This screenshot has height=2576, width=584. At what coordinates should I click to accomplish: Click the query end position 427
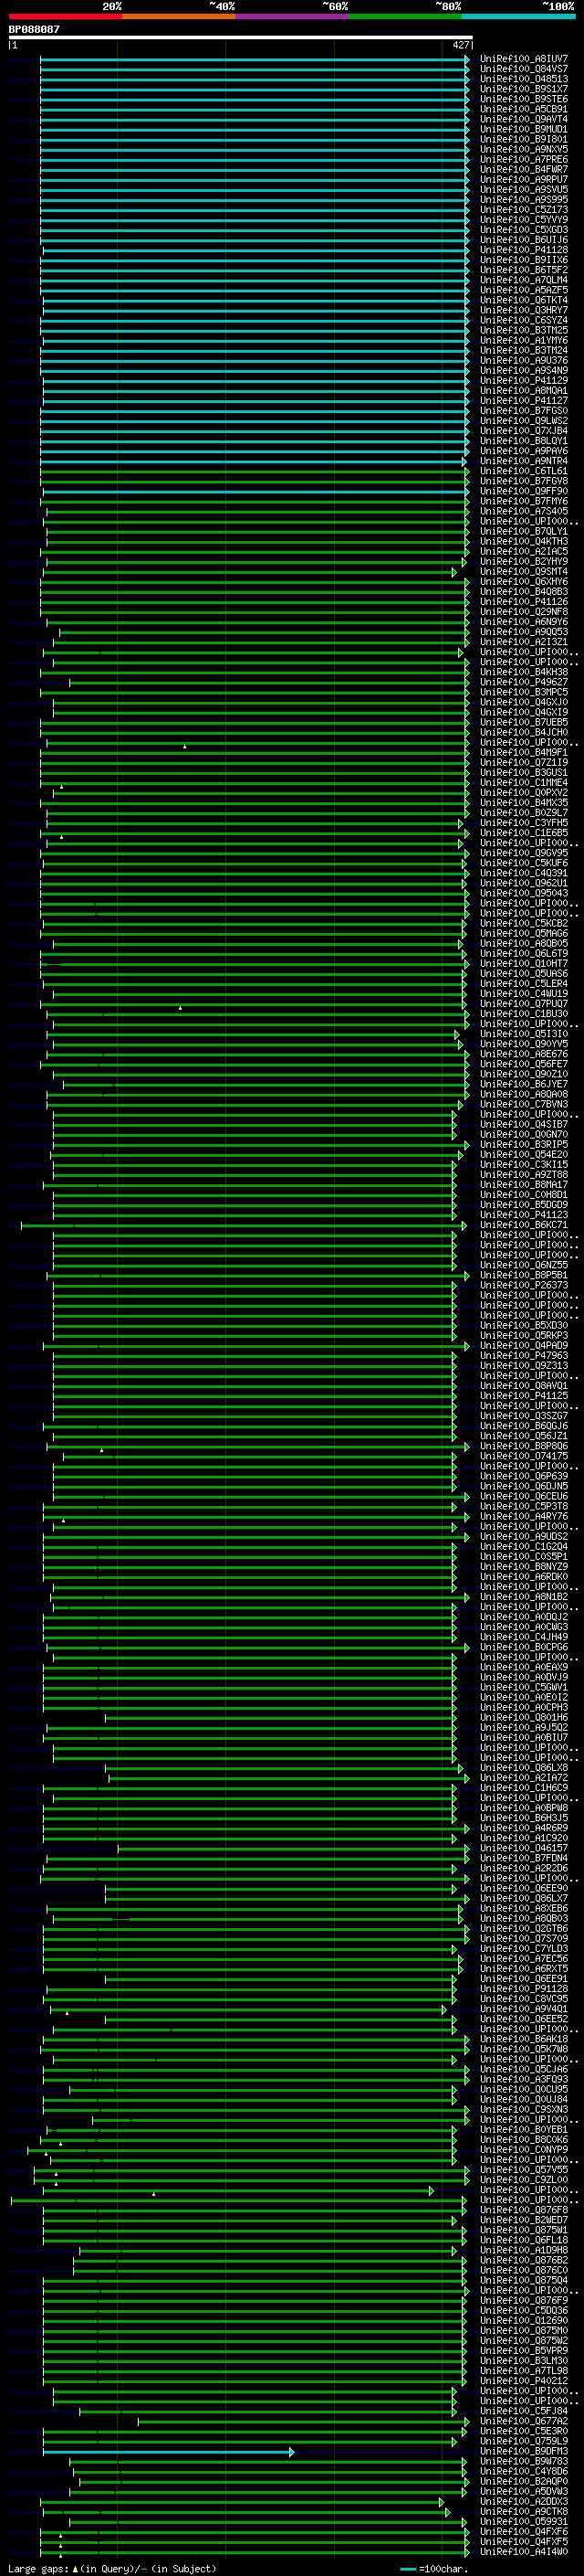[x=460, y=45]
